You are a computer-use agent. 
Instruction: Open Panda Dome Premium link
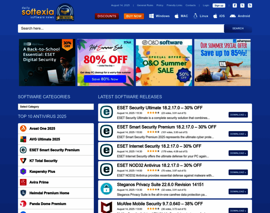pos(48,204)
